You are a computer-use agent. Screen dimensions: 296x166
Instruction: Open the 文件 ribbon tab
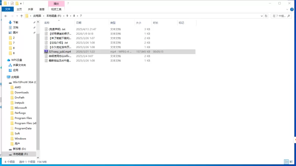tap(7, 9)
